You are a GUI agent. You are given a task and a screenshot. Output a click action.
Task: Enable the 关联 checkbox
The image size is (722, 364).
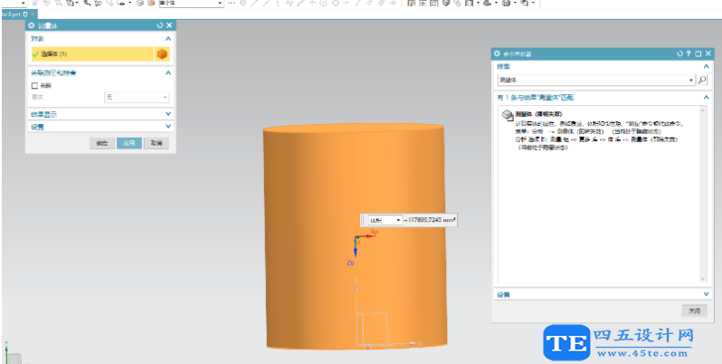tap(35, 85)
